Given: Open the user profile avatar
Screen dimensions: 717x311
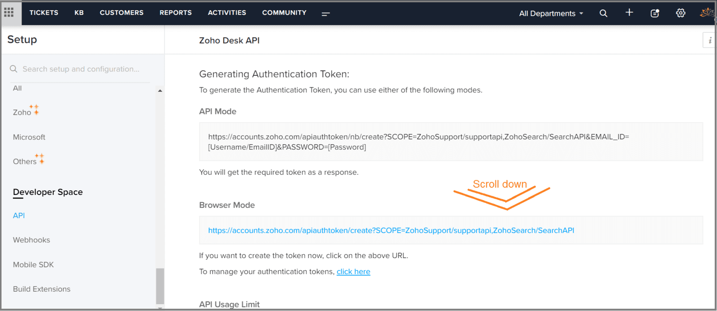Looking at the screenshot, I should (707, 13).
